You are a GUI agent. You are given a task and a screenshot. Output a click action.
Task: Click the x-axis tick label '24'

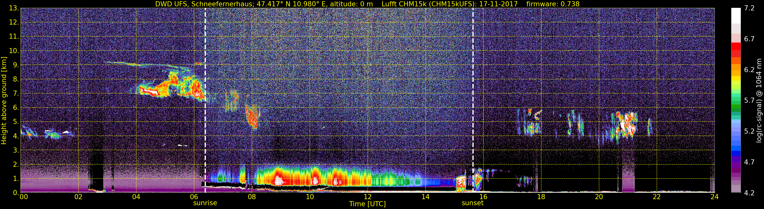[x=715, y=197]
